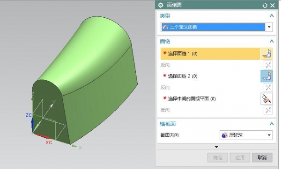Click the red XC axis handle
The image size is (281, 169).
[42, 136]
